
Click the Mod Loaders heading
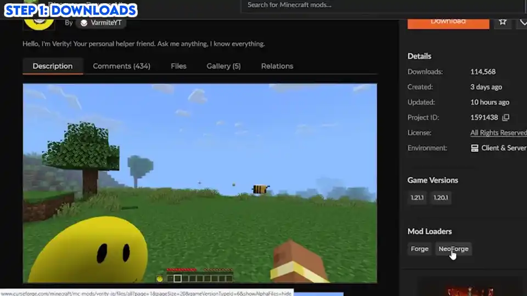click(429, 231)
